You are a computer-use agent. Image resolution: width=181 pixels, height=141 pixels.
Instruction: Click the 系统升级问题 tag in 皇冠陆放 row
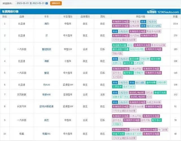click(137, 49)
